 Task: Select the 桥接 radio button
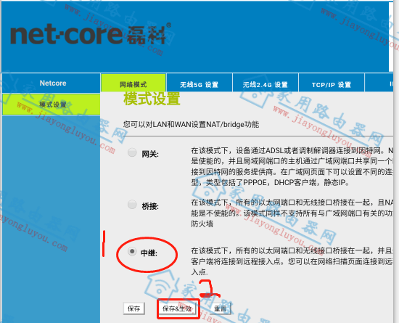pos(132,205)
